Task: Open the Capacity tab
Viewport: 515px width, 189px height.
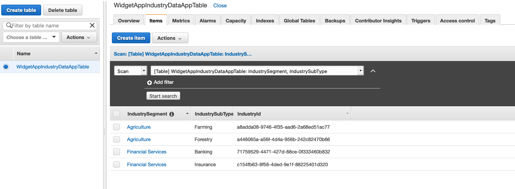Action: [236, 20]
